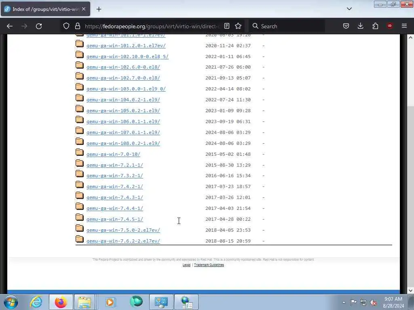Open qemu-ga-win-7.4.3-1/ link
Viewport: 414px width, 310px height.
click(114, 197)
